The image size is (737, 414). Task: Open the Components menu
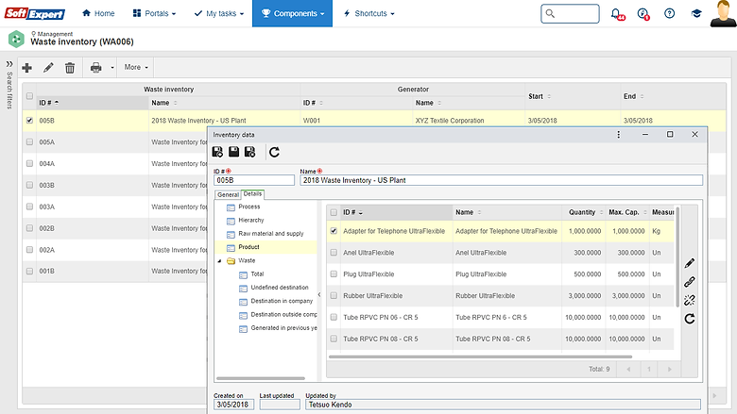(x=292, y=13)
